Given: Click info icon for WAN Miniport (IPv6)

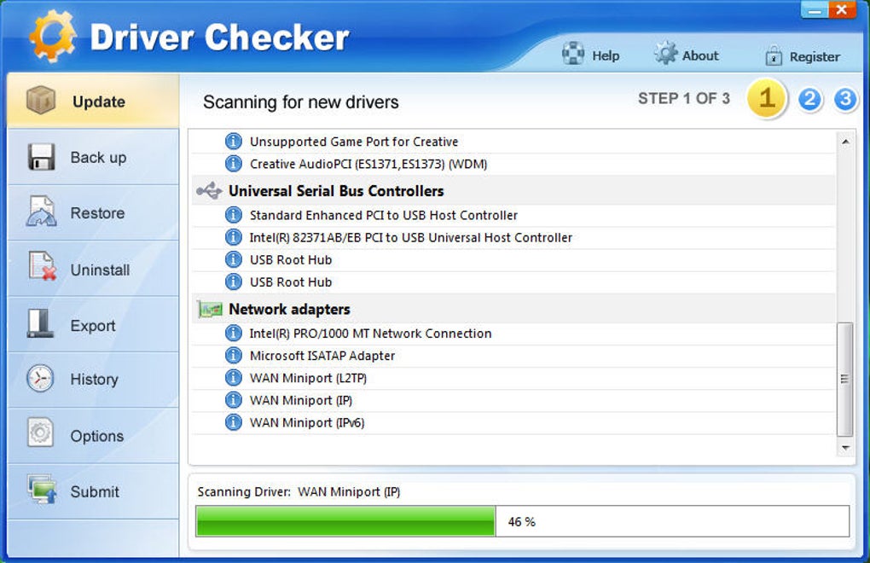Looking at the screenshot, I should 234,422.
